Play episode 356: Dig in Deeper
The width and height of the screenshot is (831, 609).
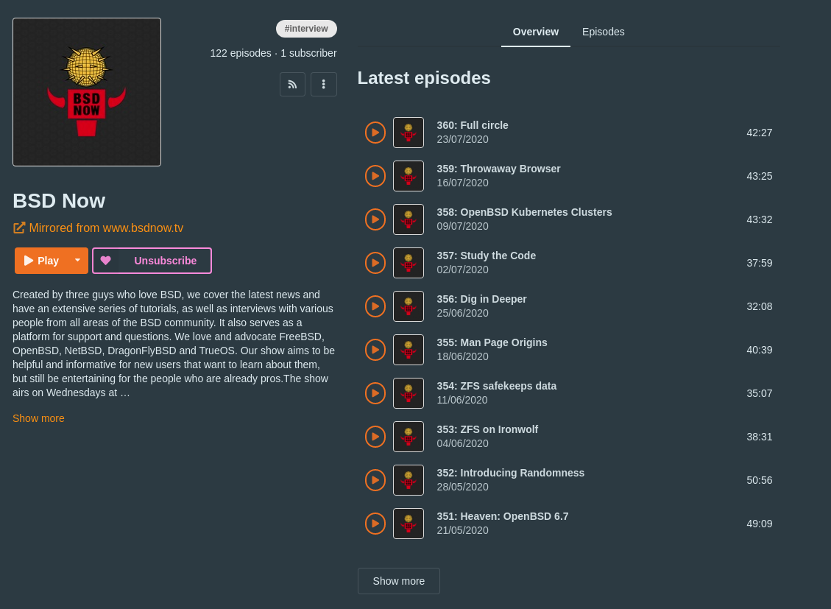(375, 306)
